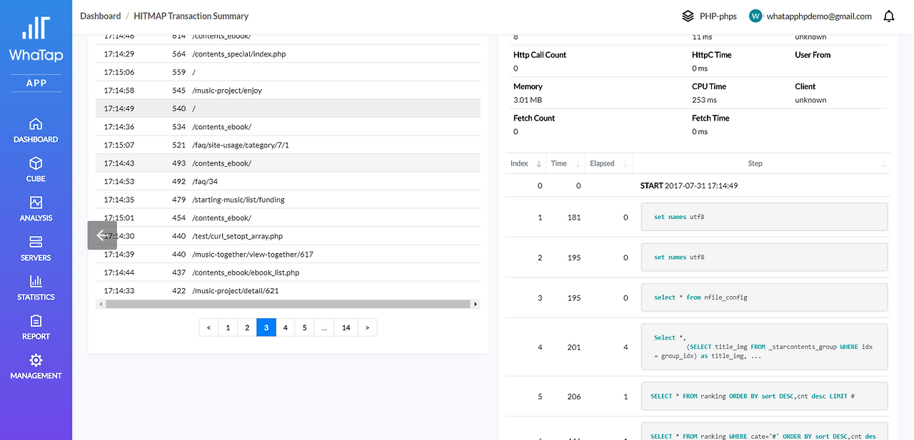The height and width of the screenshot is (440, 914).
Task: Select the 17:14:49 transaction row
Action: (288, 108)
